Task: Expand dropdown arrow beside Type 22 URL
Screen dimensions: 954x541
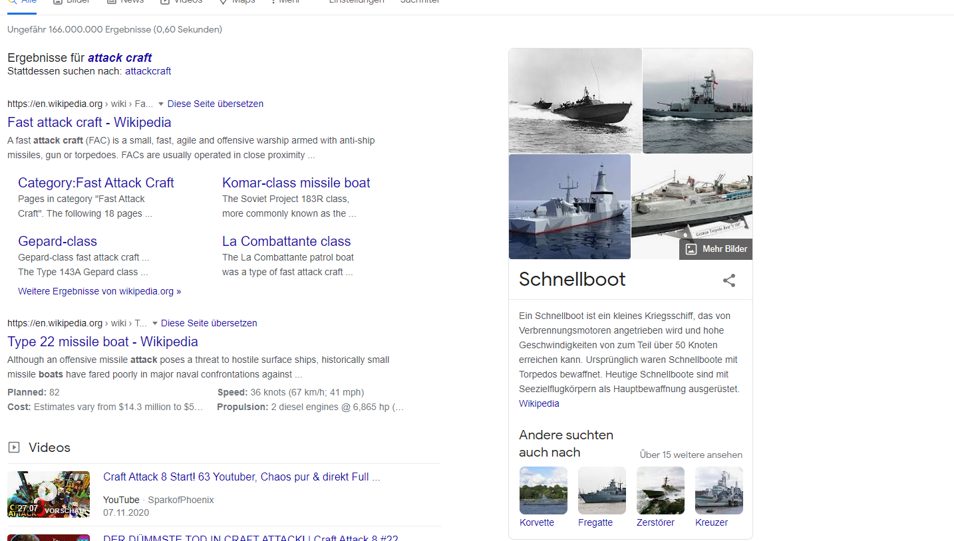Action: point(155,324)
